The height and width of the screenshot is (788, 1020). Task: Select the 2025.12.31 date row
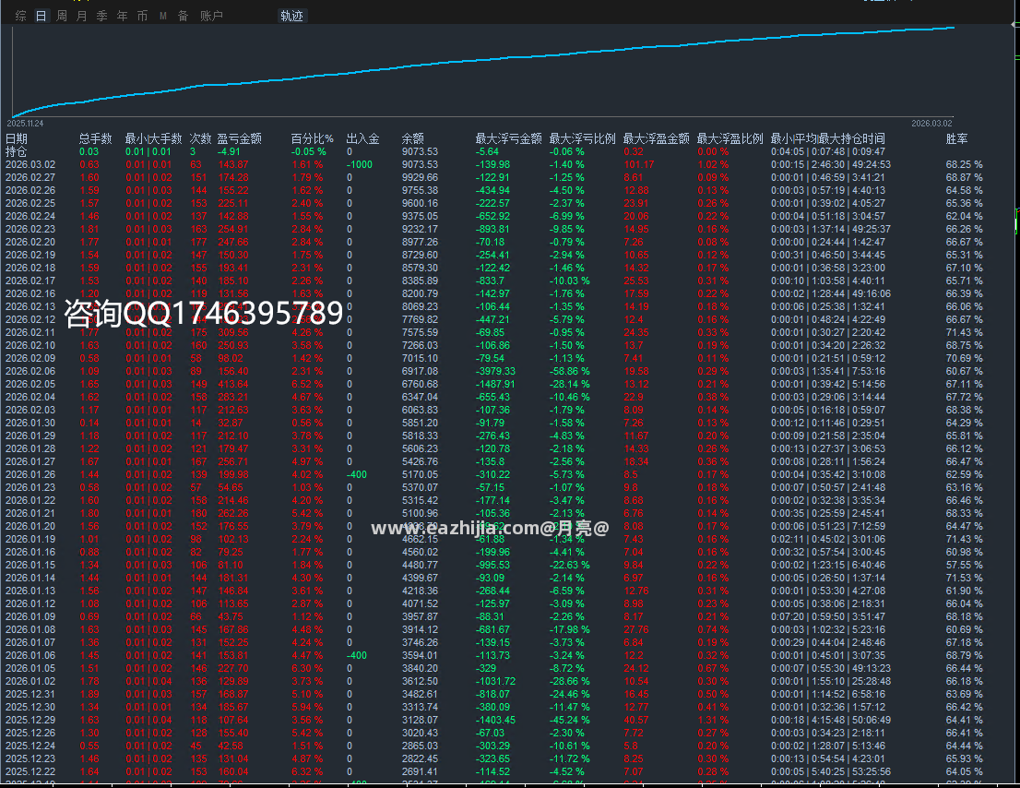click(x=30, y=694)
